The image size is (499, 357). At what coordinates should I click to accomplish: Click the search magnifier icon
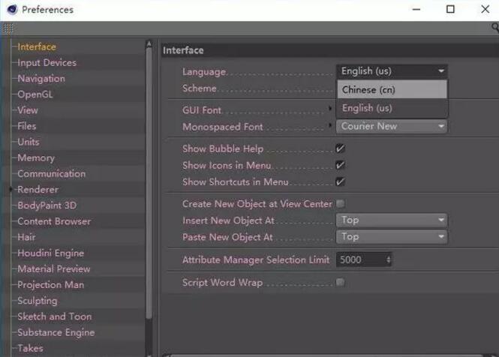[x=495, y=28]
